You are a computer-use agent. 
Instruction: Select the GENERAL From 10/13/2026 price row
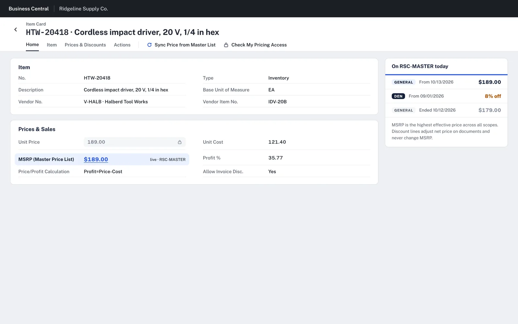(x=446, y=82)
